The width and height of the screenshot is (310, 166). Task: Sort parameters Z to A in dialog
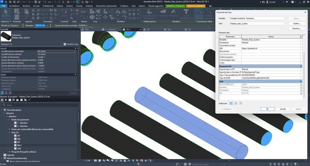(241, 103)
